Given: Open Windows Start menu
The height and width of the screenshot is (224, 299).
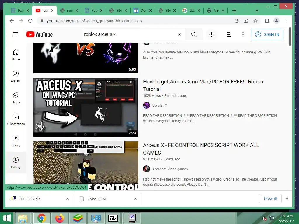Looking at the screenshot, I should click(7, 218).
